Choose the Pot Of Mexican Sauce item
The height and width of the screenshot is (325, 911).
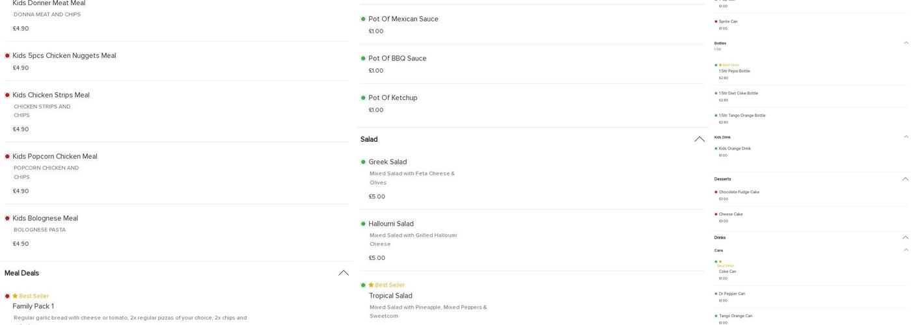403,19
